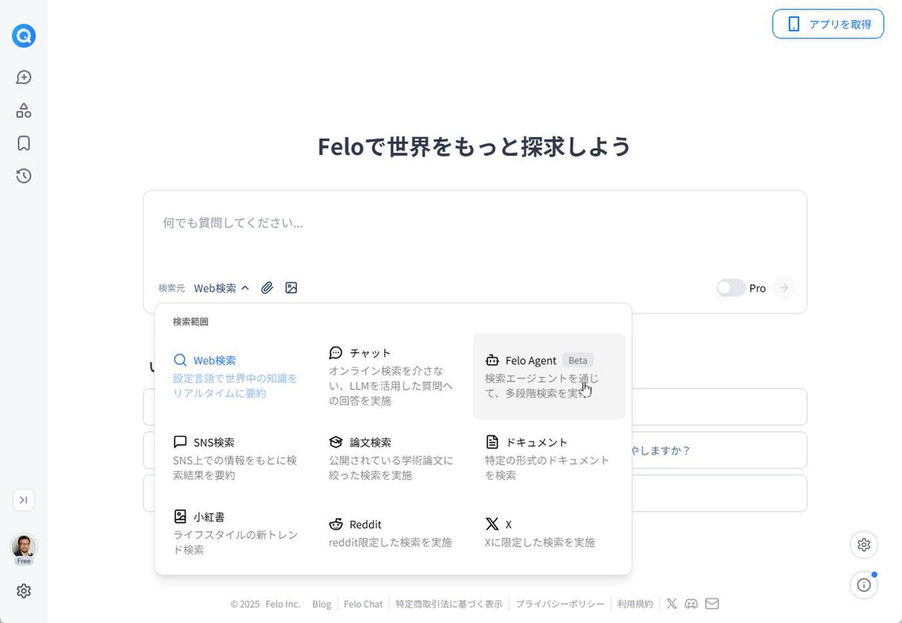Viewport: 902px width, 623px height.
Task: Click the phone icon in アプリを取得
Action: 794,24
